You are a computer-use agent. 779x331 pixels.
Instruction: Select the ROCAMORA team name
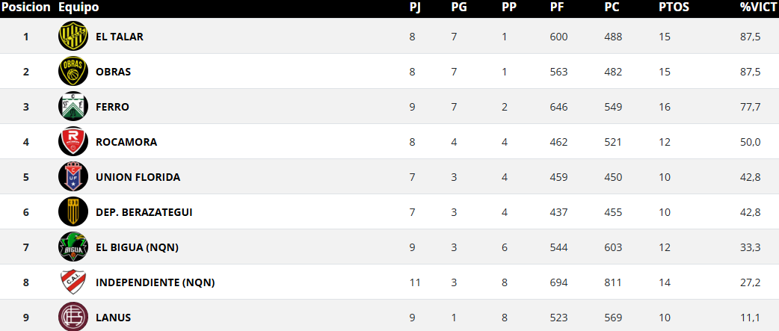pyautogui.click(x=126, y=142)
